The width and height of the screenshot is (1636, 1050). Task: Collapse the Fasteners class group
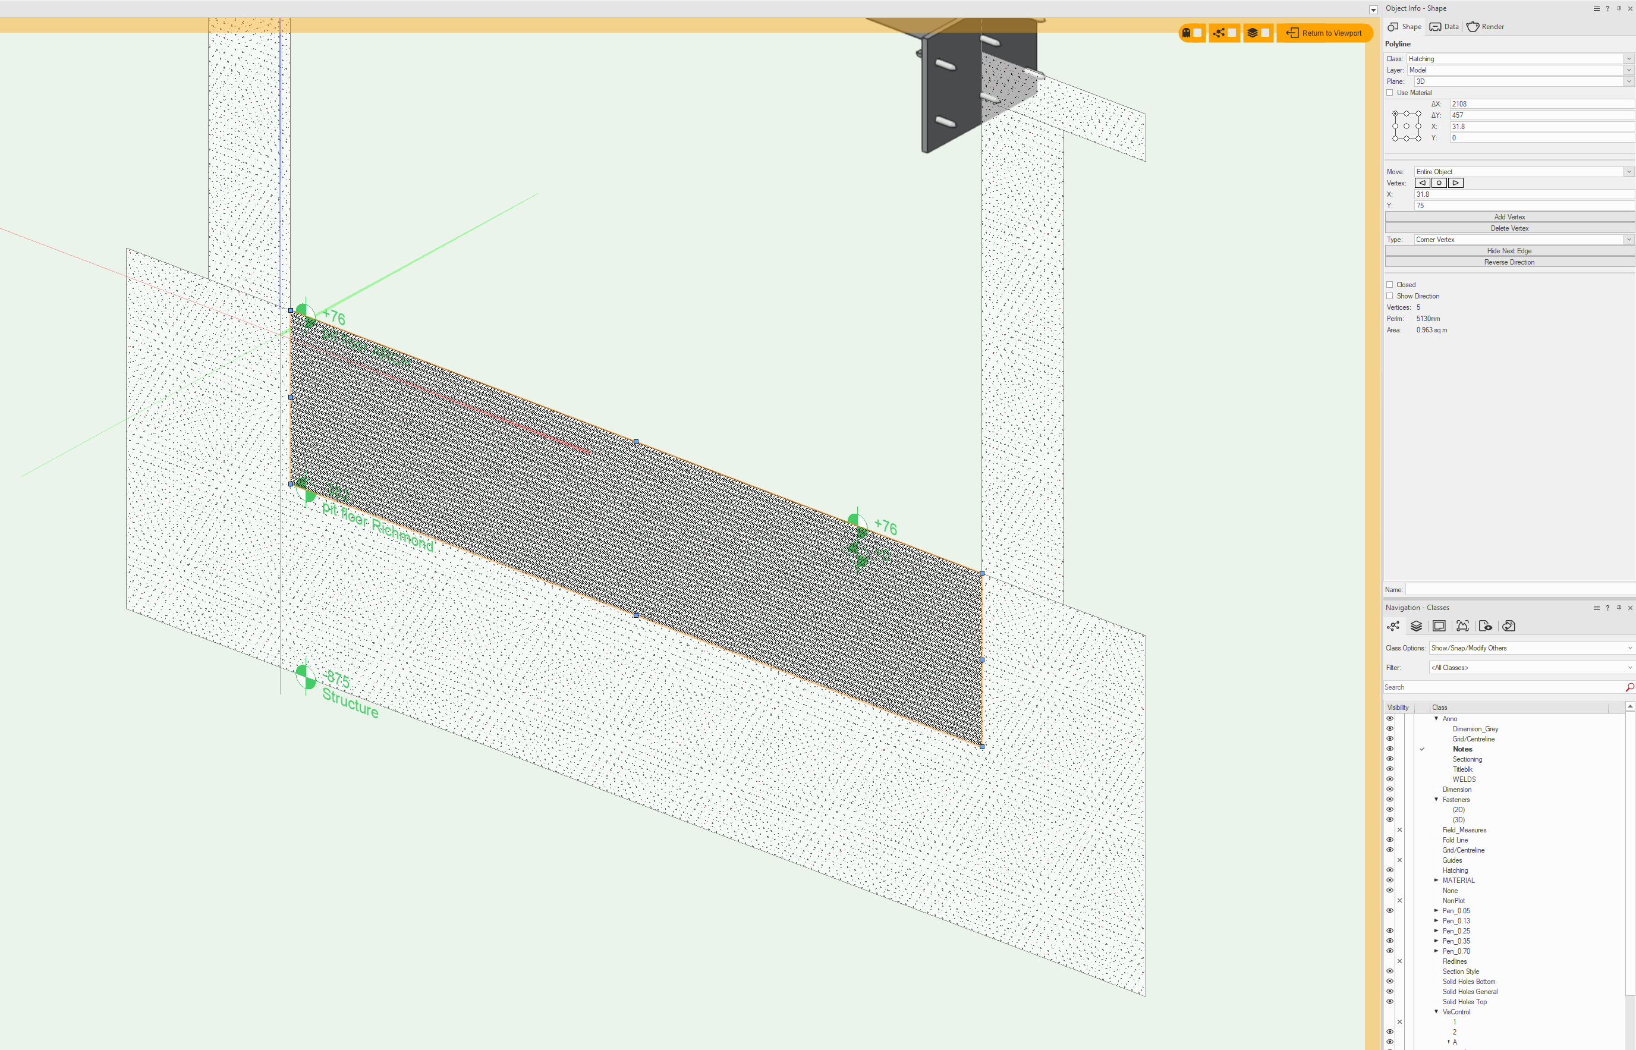coord(1436,800)
